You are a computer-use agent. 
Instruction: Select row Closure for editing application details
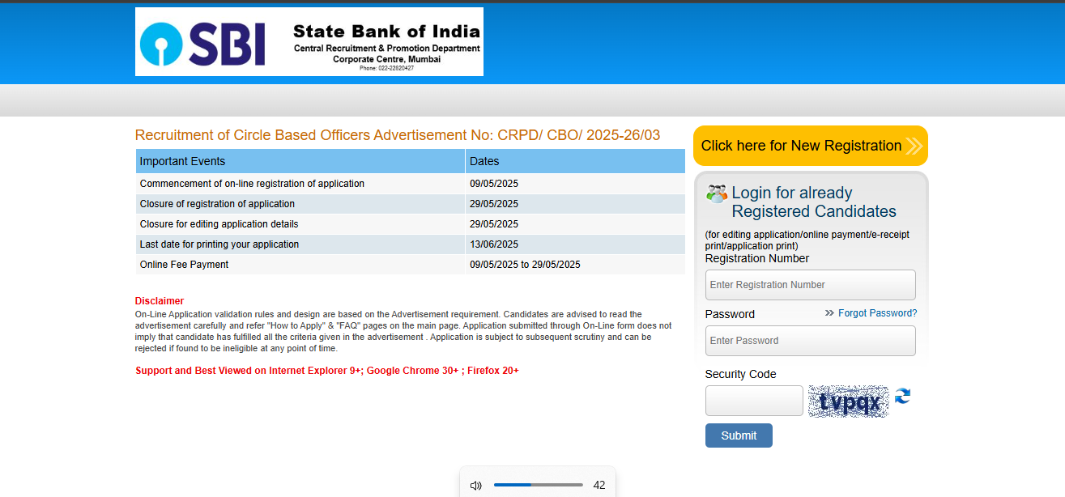click(411, 224)
